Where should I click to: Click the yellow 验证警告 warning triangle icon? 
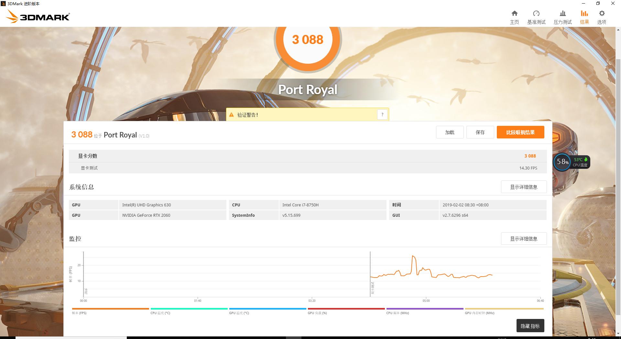(232, 115)
